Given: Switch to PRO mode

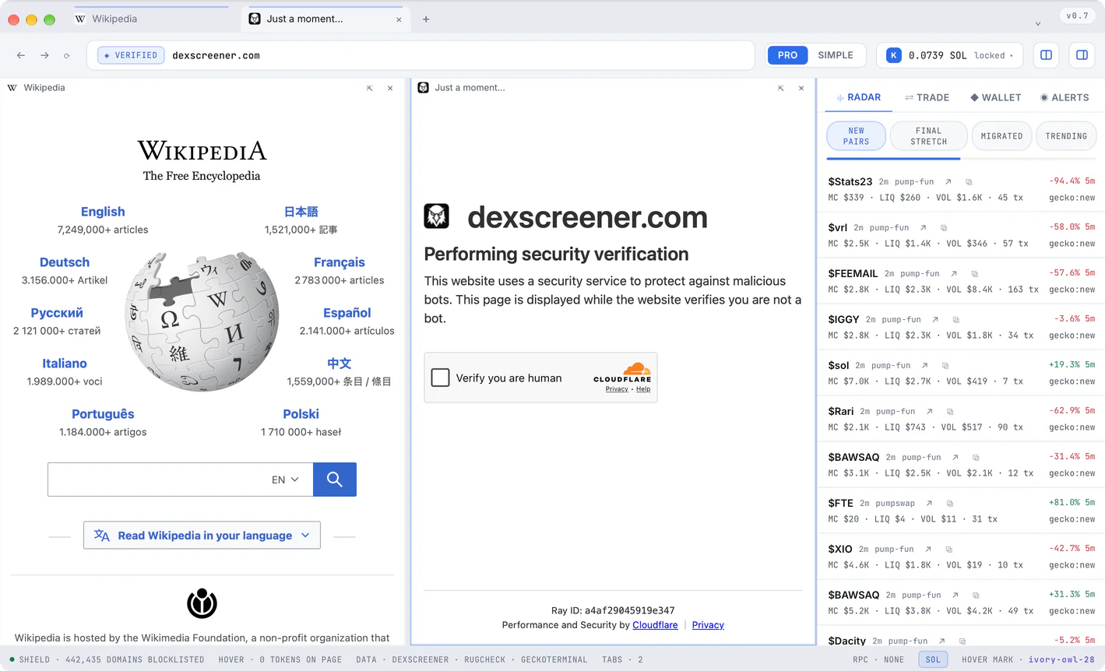Looking at the screenshot, I should point(787,55).
